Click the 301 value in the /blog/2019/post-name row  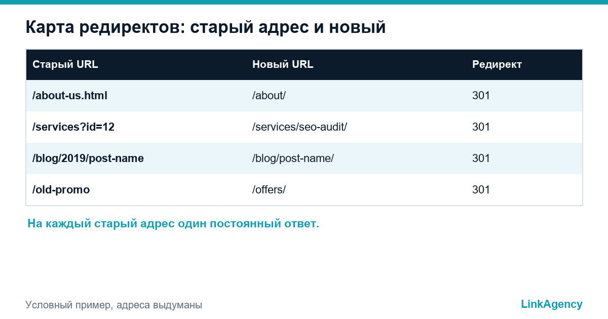[481, 158]
